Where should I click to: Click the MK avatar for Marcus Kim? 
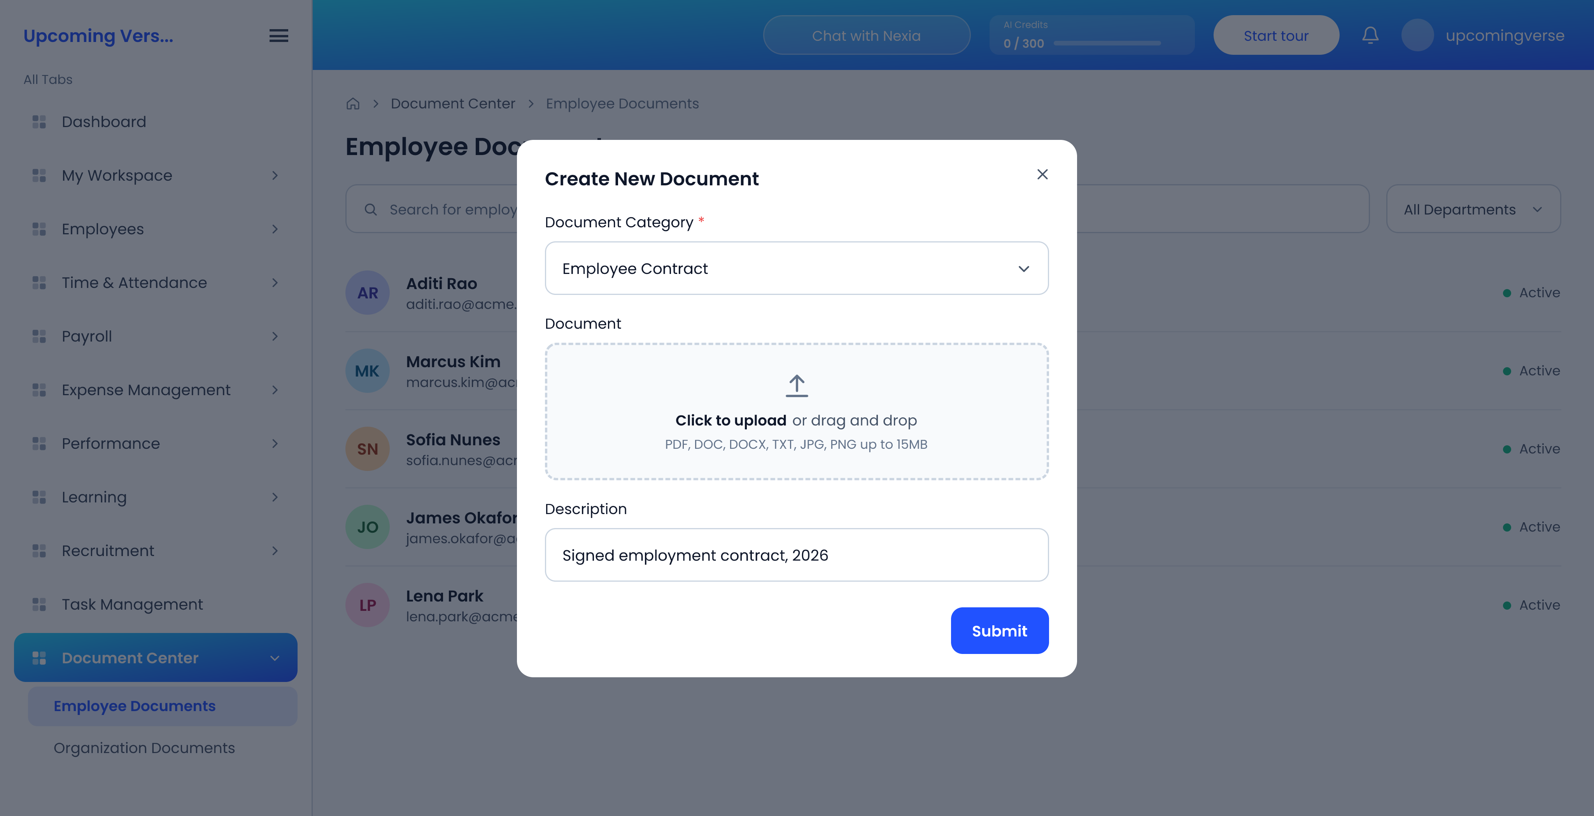point(368,371)
